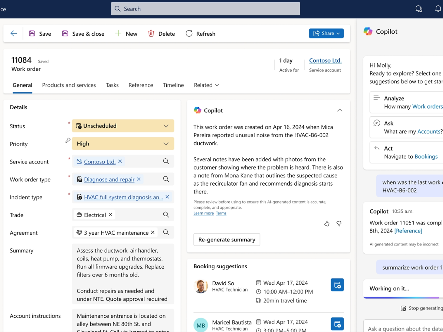Click Re-generate summary button

pyautogui.click(x=227, y=240)
